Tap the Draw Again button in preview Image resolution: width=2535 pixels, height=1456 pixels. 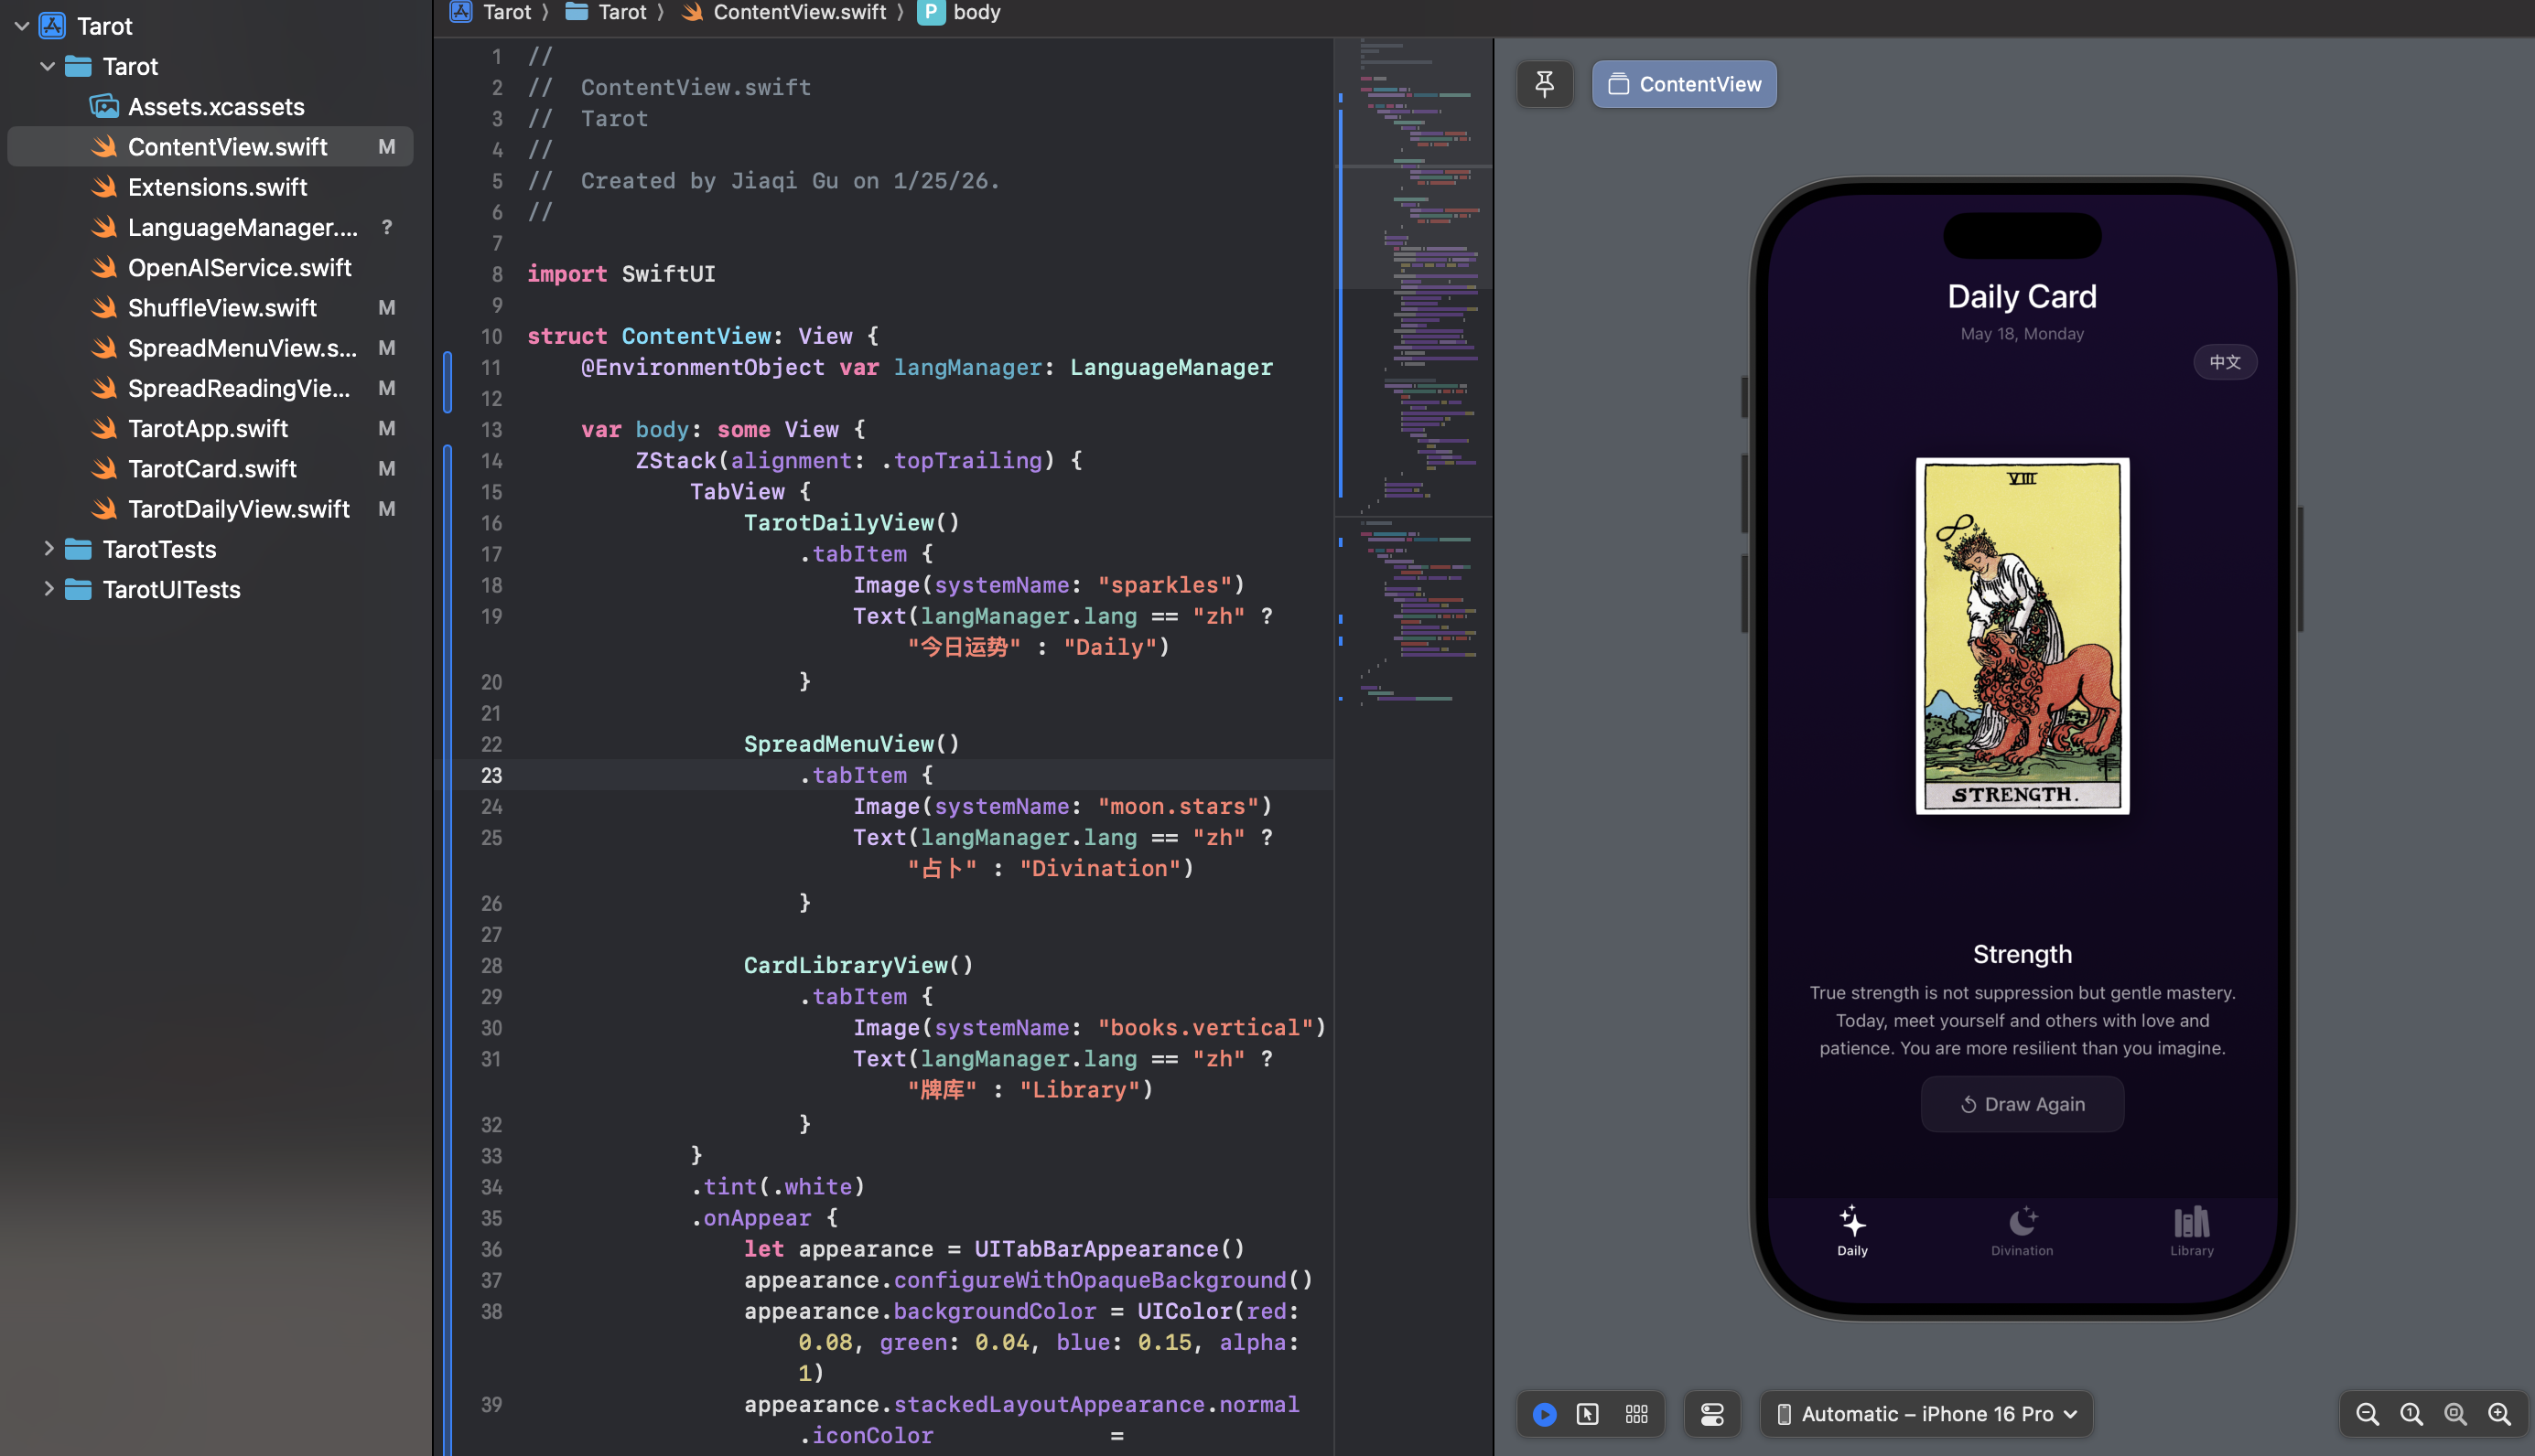[2022, 1104]
